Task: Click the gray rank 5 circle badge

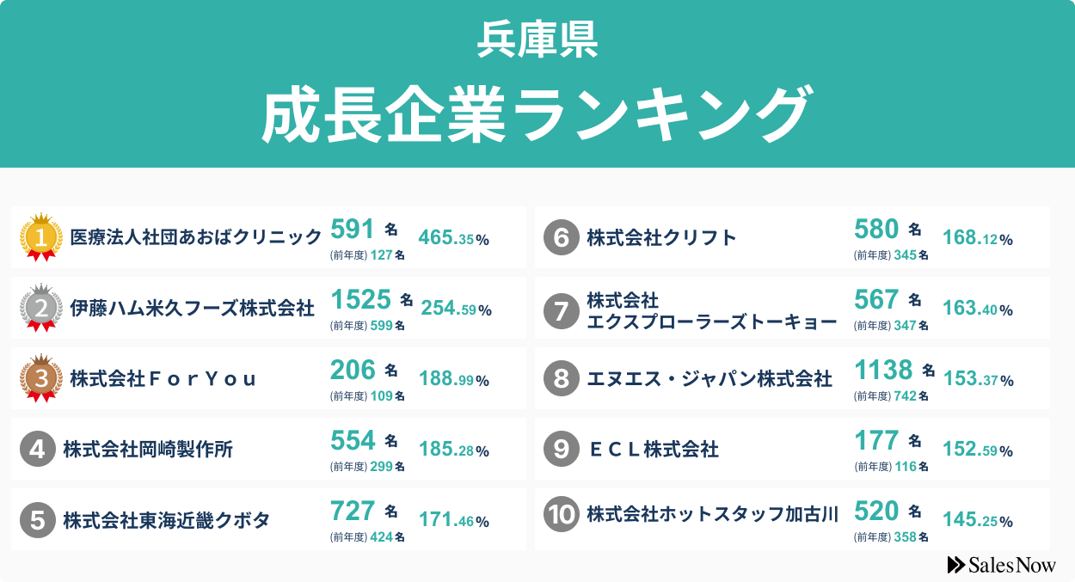Action: [38, 519]
